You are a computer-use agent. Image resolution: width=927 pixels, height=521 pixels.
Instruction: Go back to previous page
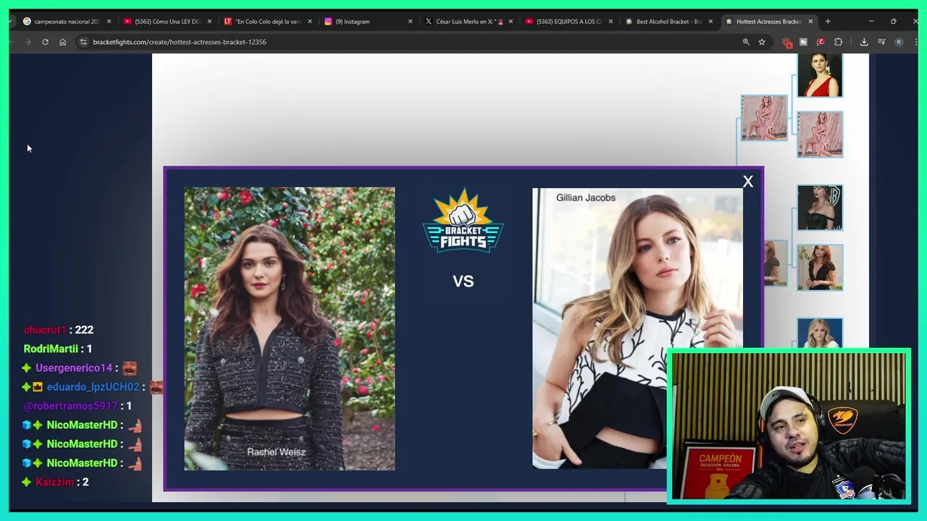(x=12, y=42)
